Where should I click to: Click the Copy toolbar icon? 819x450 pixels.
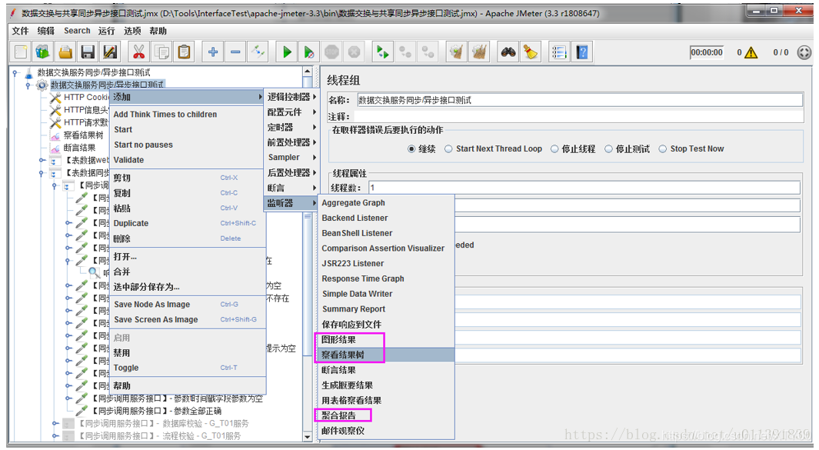[161, 52]
